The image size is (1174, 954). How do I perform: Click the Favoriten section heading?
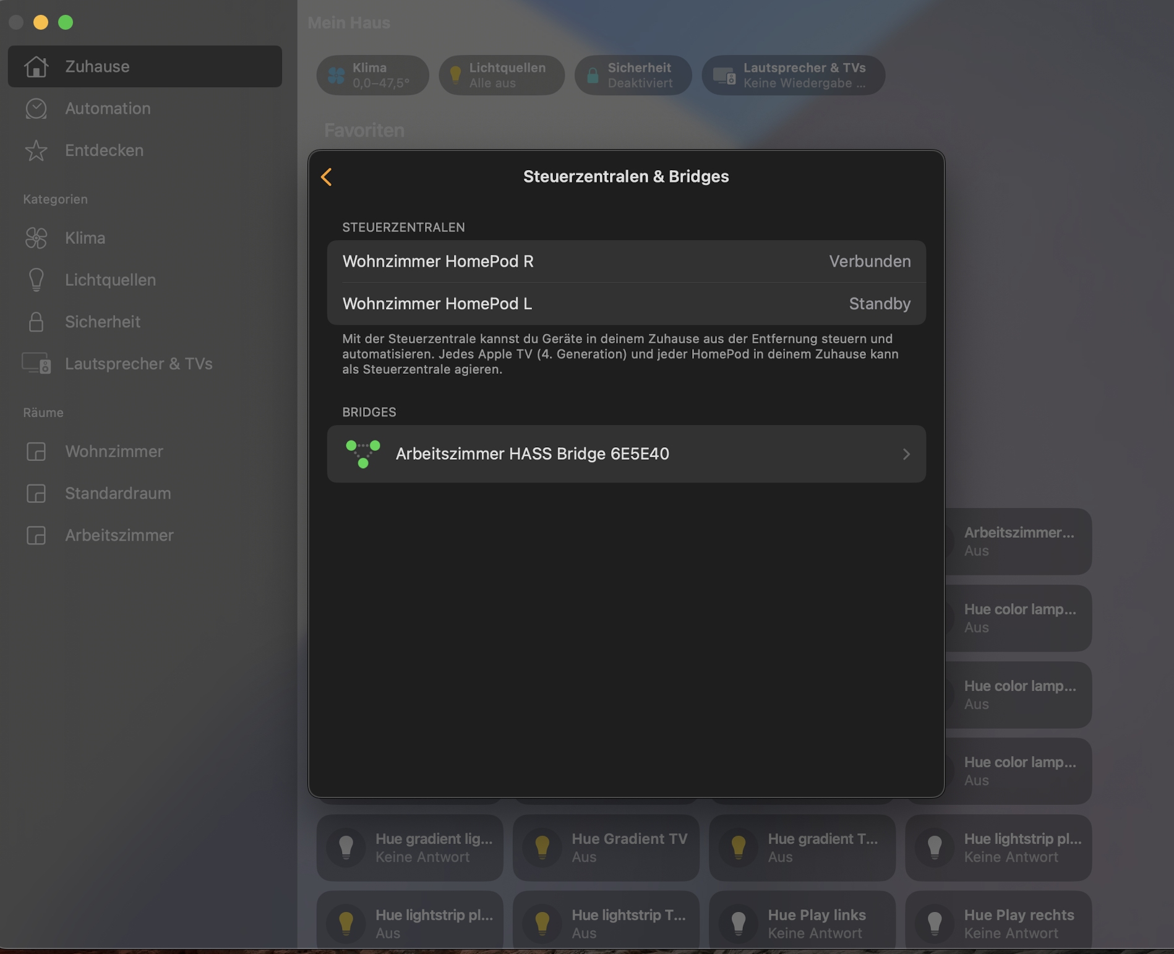[364, 131]
